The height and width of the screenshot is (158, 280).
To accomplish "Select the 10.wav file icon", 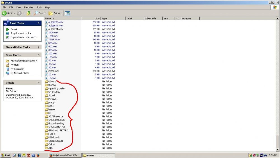I will pos(46,78).
